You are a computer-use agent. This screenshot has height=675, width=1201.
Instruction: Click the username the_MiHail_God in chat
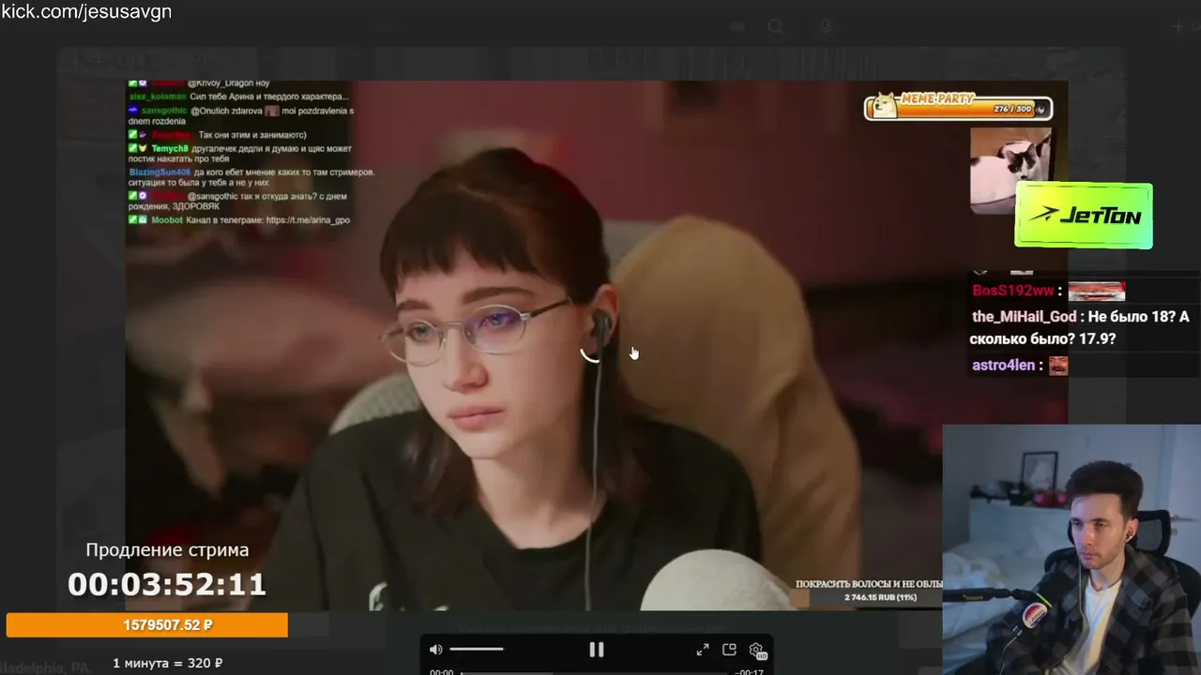(x=1025, y=317)
